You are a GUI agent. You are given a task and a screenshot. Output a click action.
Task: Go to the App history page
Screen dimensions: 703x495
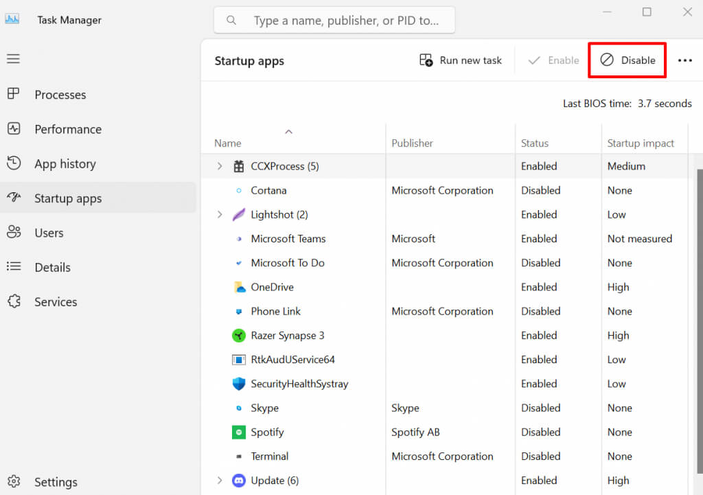65,163
